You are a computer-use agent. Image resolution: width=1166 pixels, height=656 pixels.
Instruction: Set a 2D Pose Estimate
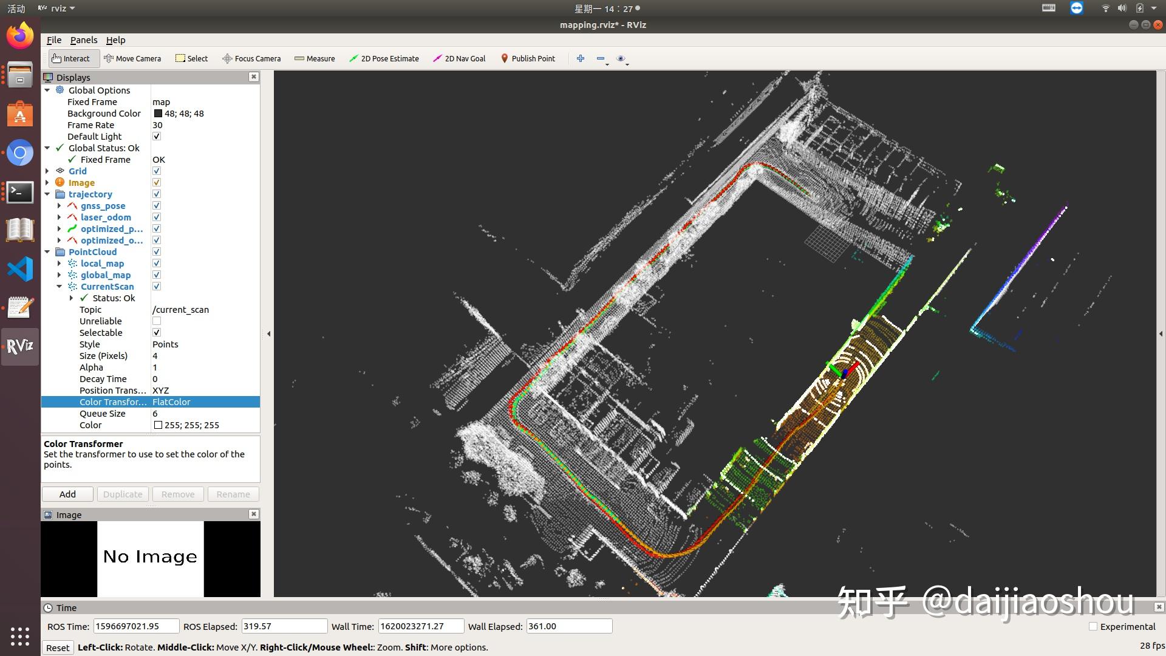click(384, 58)
